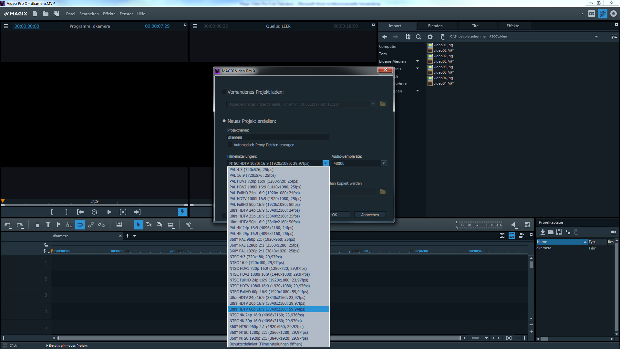This screenshot has height=349, width=620.
Task: Open the Datei menu
Action: [x=70, y=14]
